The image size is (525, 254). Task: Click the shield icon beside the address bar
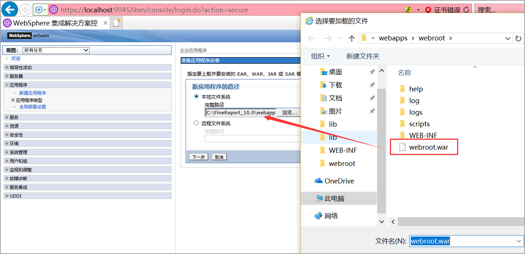(38, 10)
